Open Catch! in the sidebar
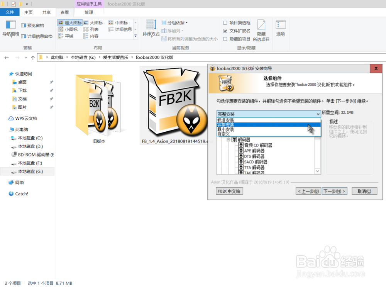Viewport: 386px width, 287px height. (x=19, y=194)
